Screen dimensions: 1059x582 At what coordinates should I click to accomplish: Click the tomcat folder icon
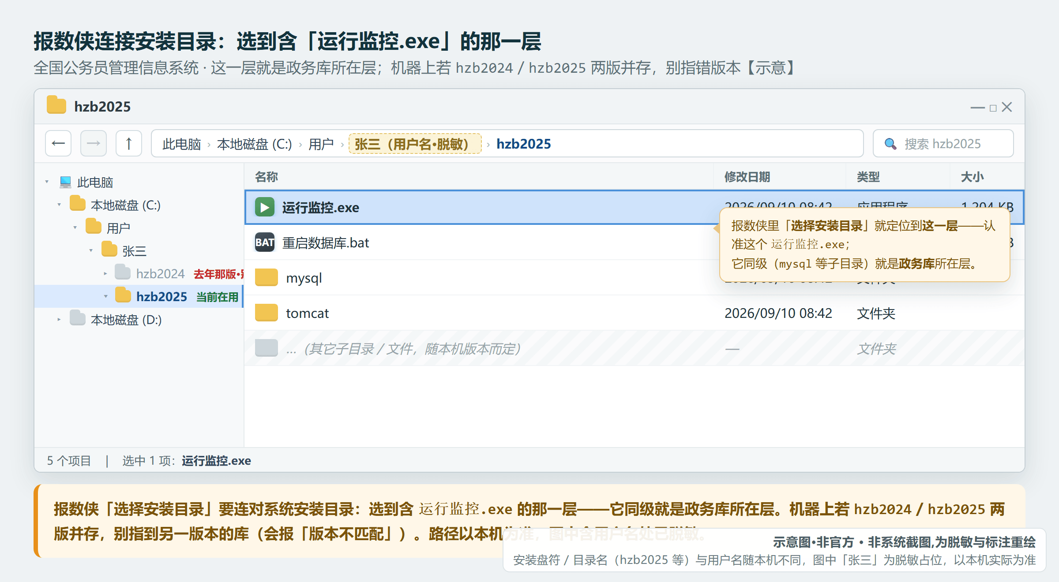tap(267, 313)
